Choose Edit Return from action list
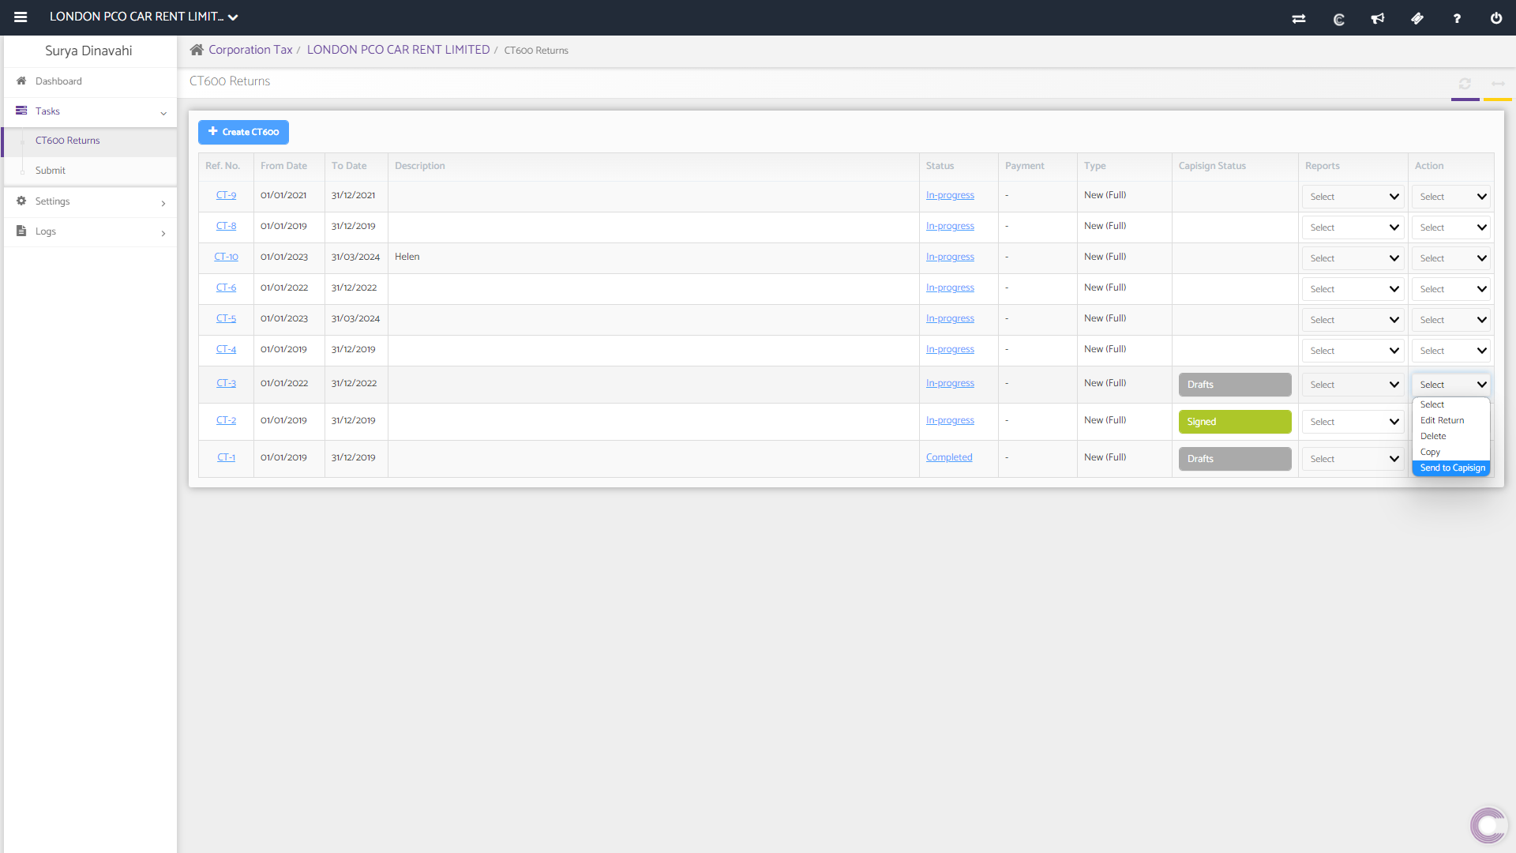 (x=1442, y=420)
